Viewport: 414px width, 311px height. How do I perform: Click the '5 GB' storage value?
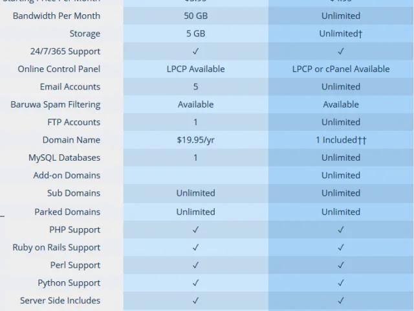point(195,34)
